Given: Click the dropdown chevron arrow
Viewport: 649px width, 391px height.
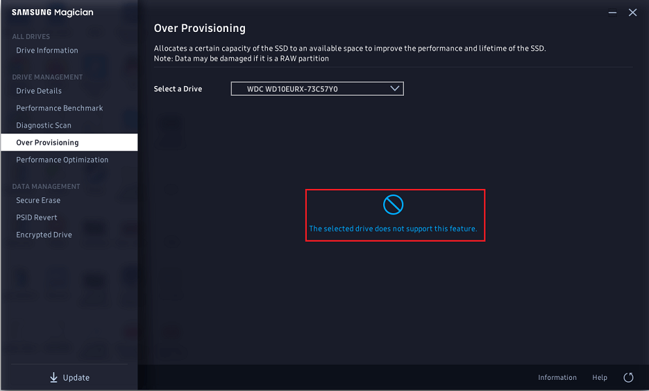Looking at the screenshot, I should (x=394, y=89).
